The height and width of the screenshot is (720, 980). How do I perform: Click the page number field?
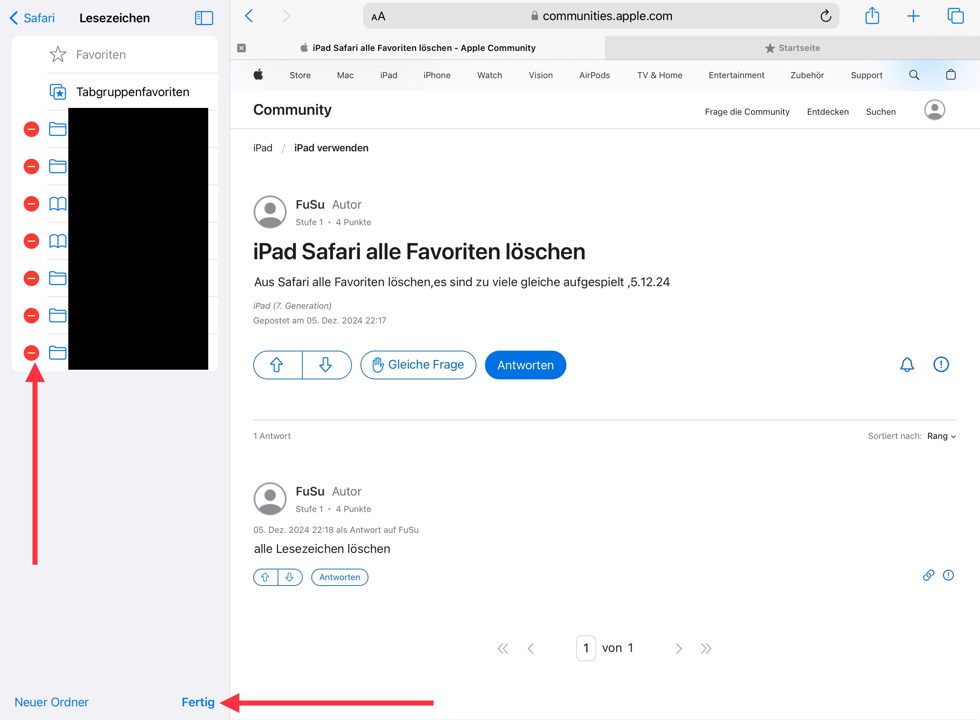[585, 648]
